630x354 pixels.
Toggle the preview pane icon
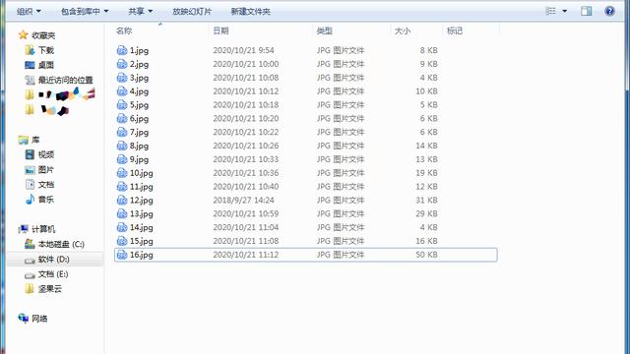pyautogui.click(x=587, y=11)
